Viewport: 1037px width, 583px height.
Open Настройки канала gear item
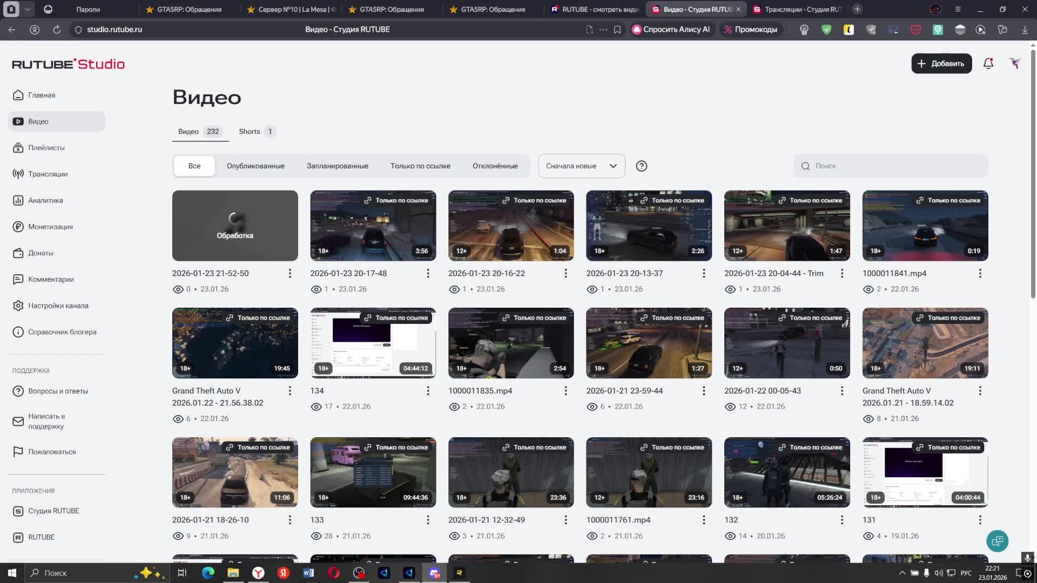click(58, 306)
